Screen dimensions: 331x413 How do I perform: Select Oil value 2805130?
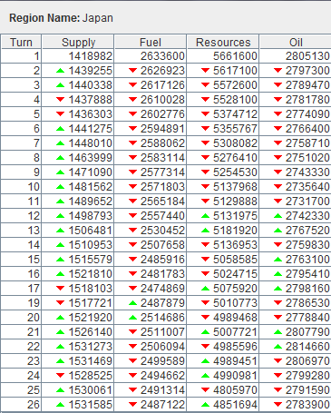coord(307,56)
